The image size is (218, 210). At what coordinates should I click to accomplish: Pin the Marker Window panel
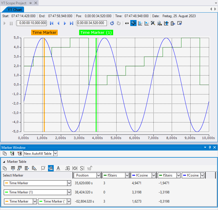[210, 147]
